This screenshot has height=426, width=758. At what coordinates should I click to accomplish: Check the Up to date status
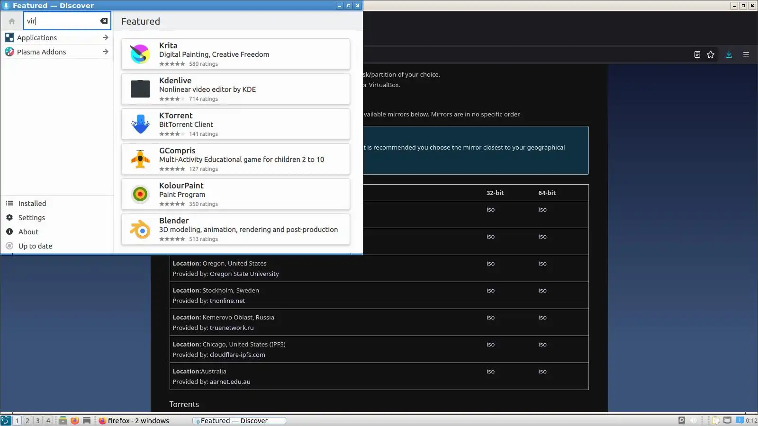(x=57, y=246)
